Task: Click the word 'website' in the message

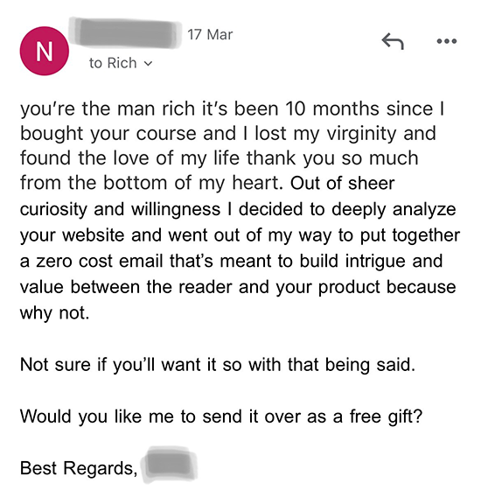Action: click(x=94, y=235)
